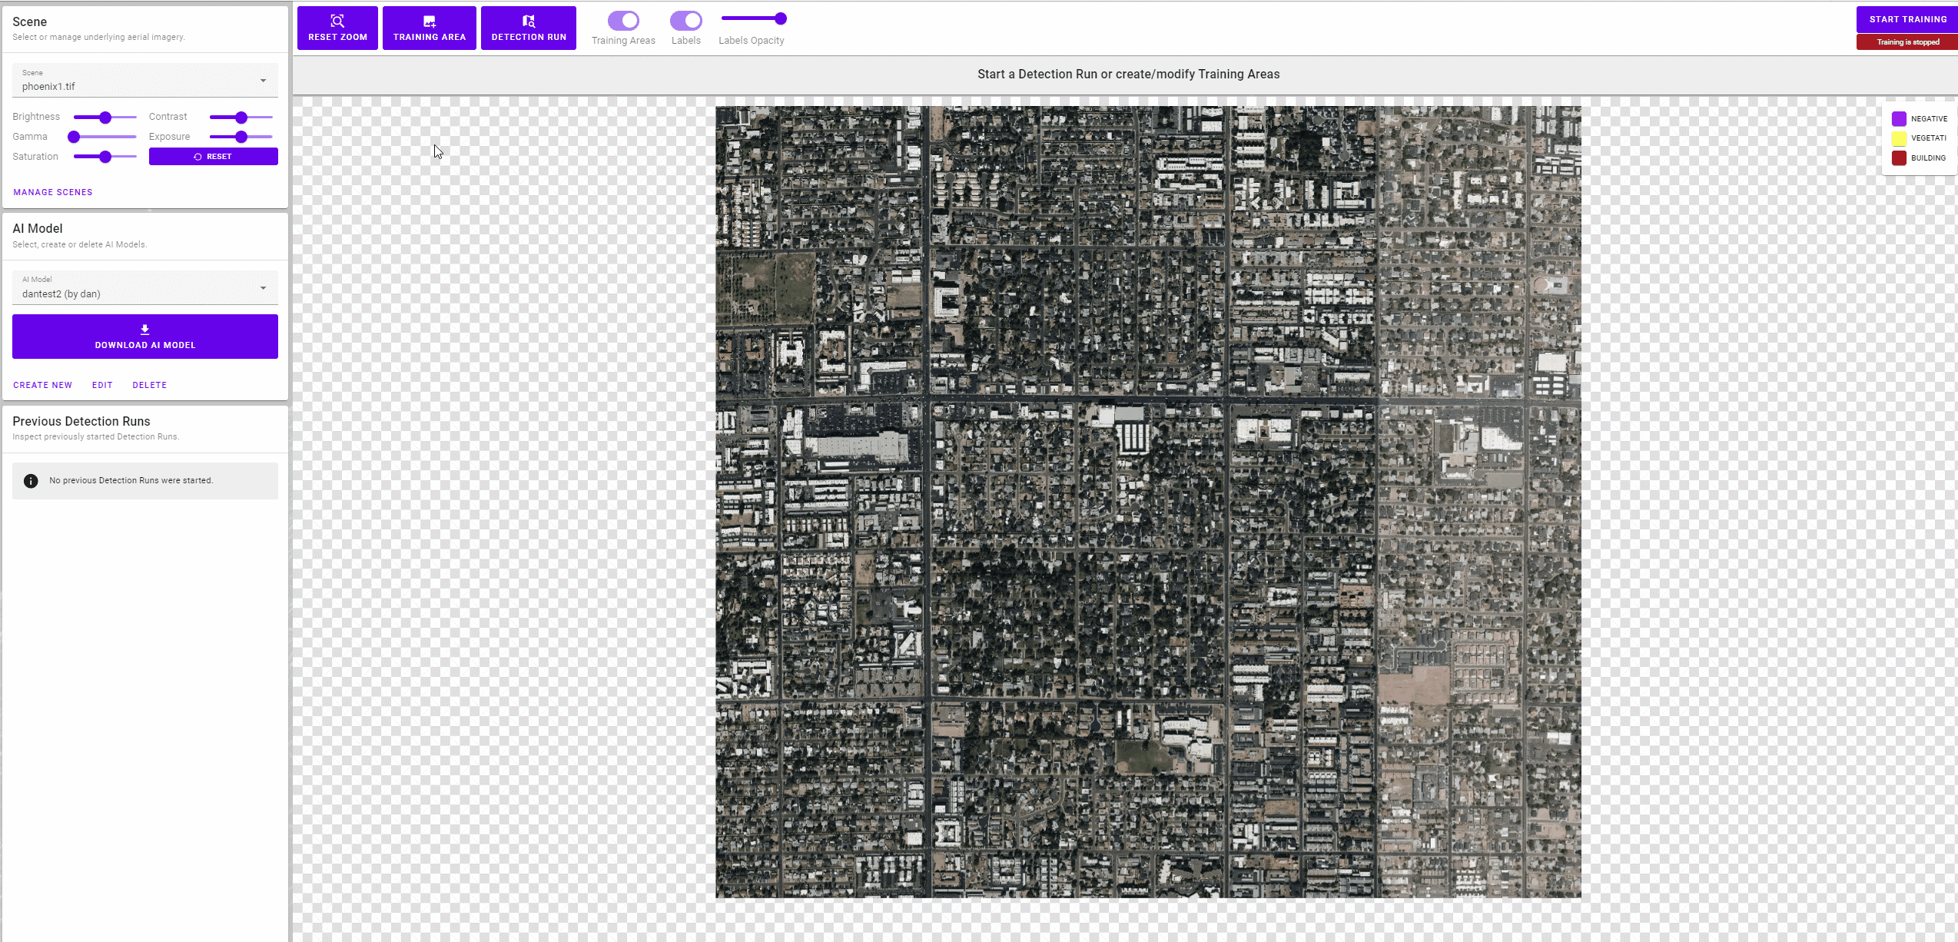Click the Labels Opacity slider handle
1958x942 pixels.
point(781,18)
